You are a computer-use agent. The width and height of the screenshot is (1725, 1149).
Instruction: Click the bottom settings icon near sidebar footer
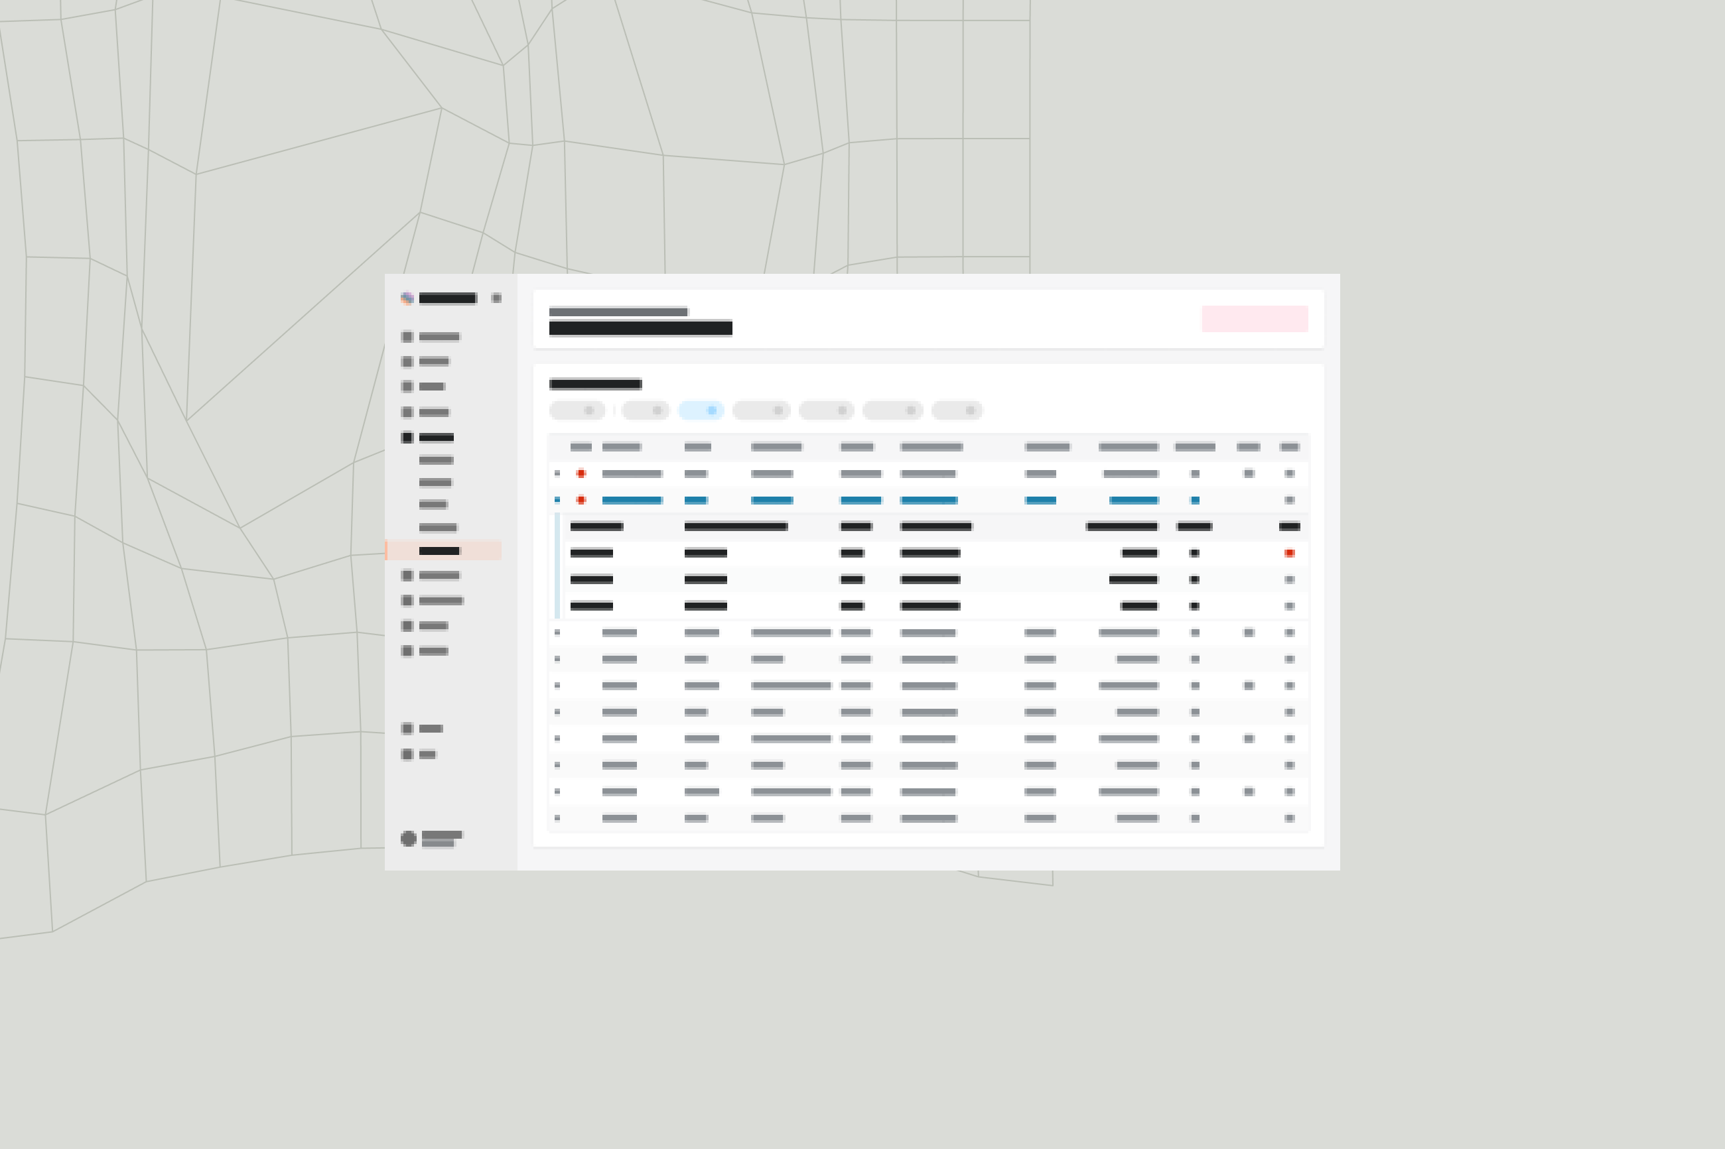tap(407, 753)
